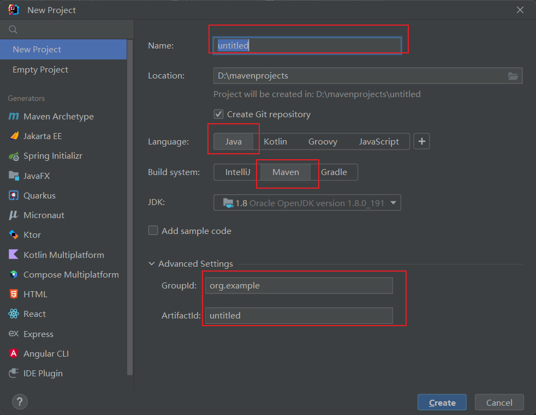
Task: Click the search magnifier icon
Action: pos(13,29)
